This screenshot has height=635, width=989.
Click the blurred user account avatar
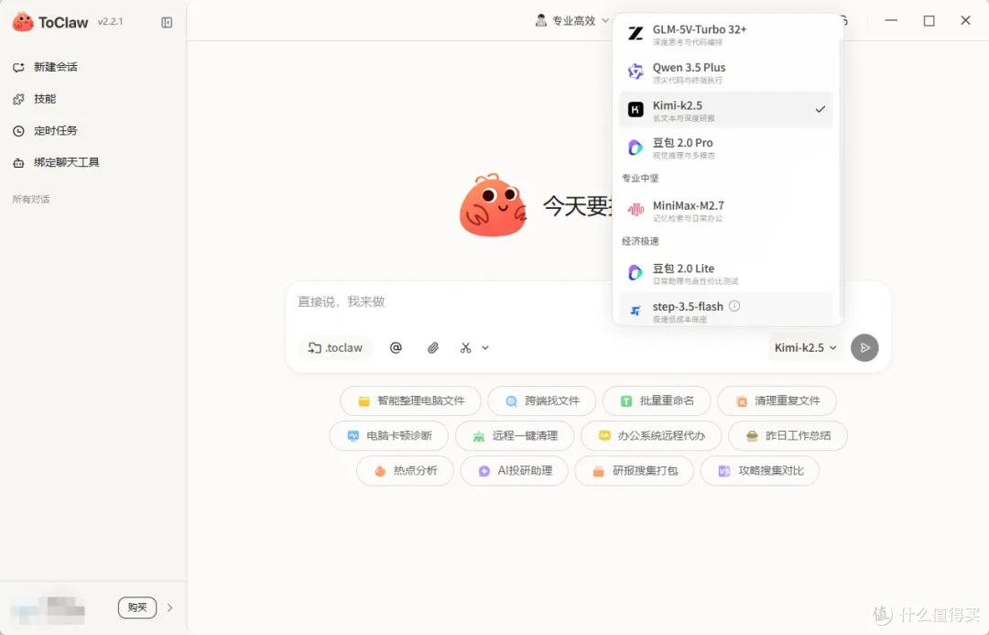tap(48, 609)
